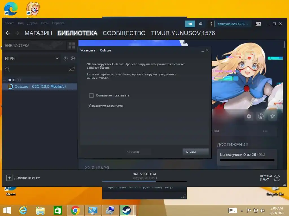Click the НАЗАД button

pos(133,152)
